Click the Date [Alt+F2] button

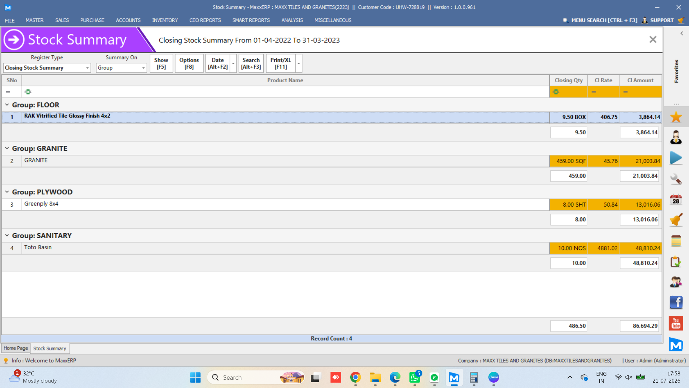point(218,64)
